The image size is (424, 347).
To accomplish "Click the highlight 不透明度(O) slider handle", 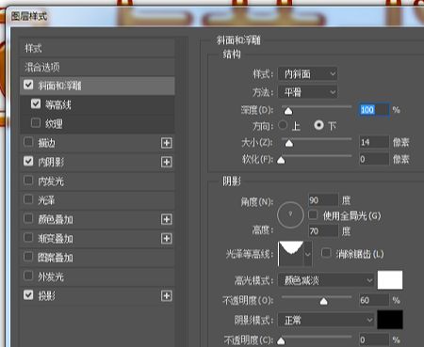I will click(x=323, y=301).
